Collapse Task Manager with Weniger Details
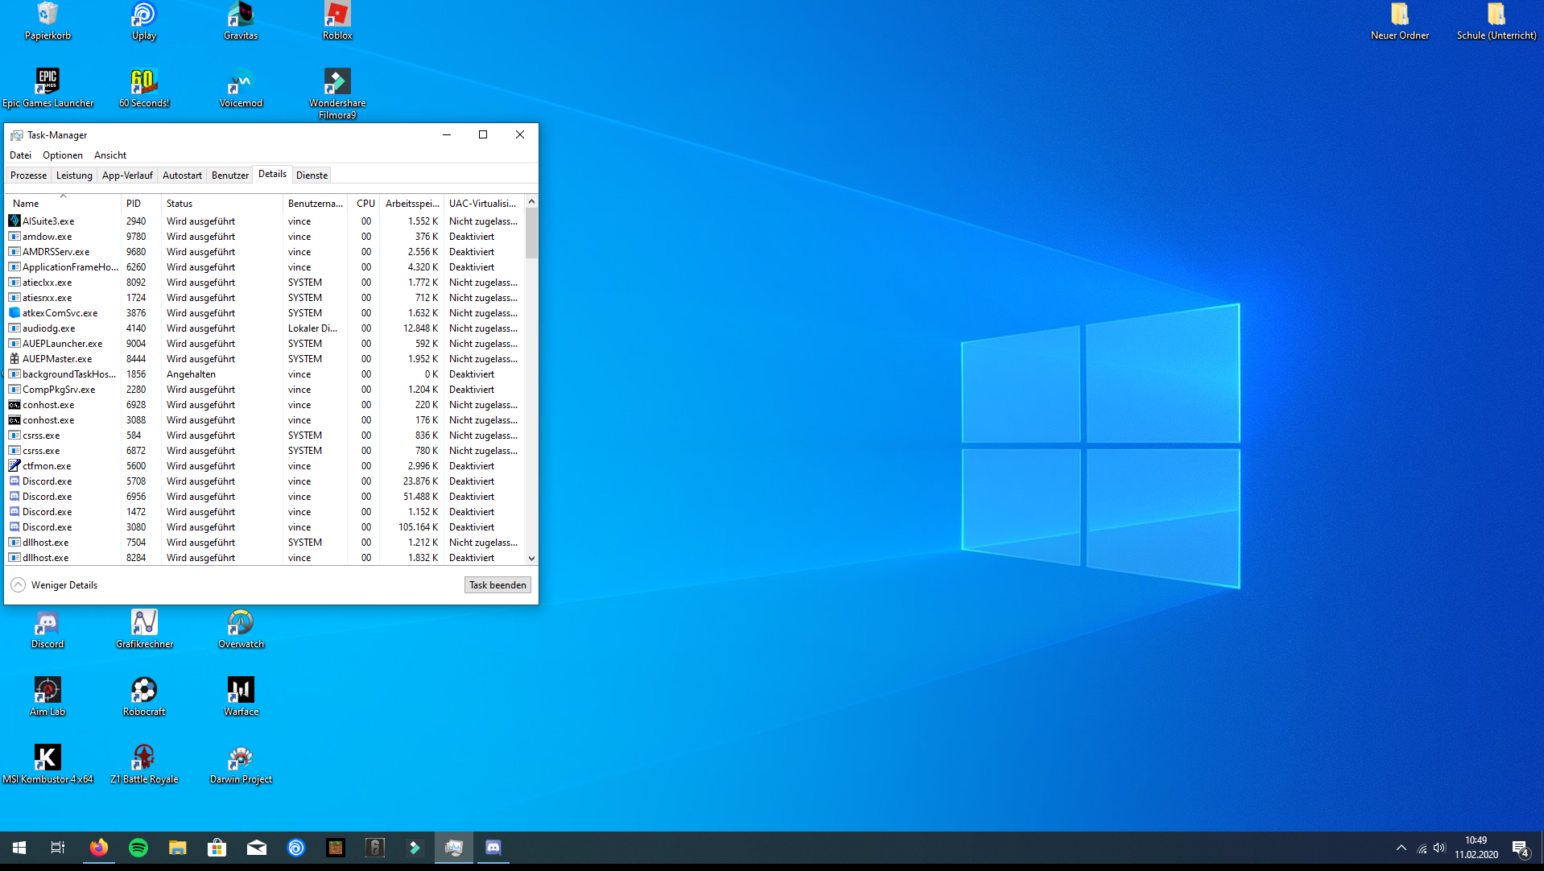Image resolution: width=1544 pixels, height=871 pixels. pyautogui.click(x=54, y=585)
